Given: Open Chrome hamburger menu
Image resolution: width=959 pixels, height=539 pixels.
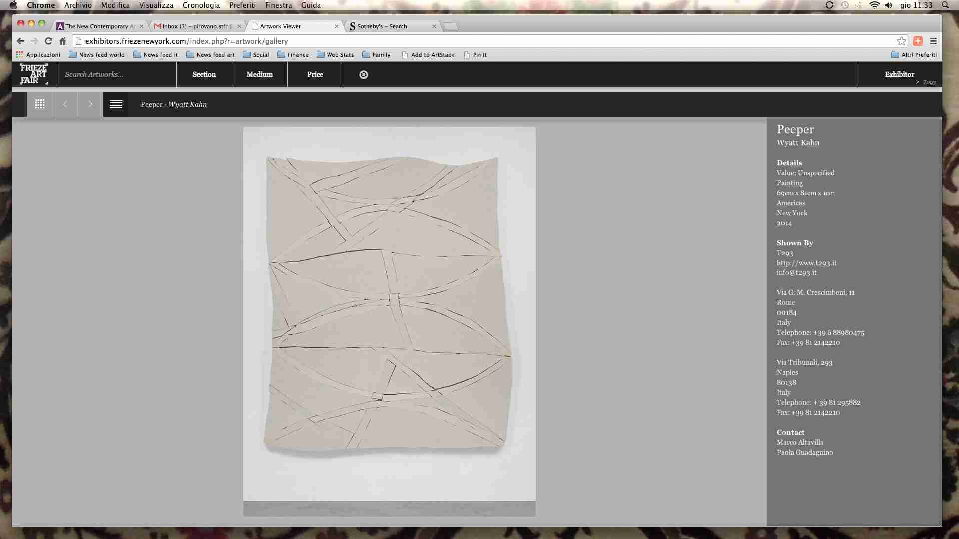Looking at the screenshot, I should coord(933,41).
